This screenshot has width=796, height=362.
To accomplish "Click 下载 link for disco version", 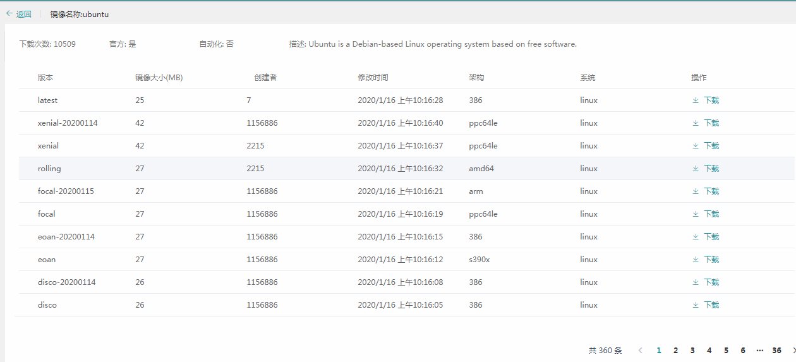I will pyautogui.click(x=711, y=305).
